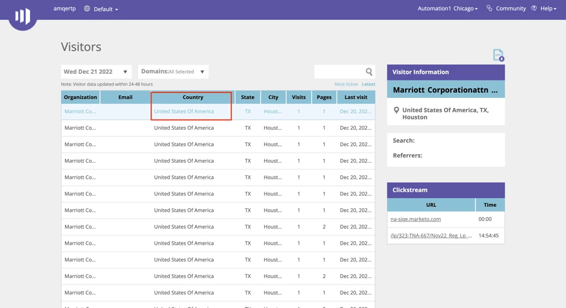This screenshot has height=308, width=566.
Task: Open the Domains All Selected dropdown
Action: [173, 72]
